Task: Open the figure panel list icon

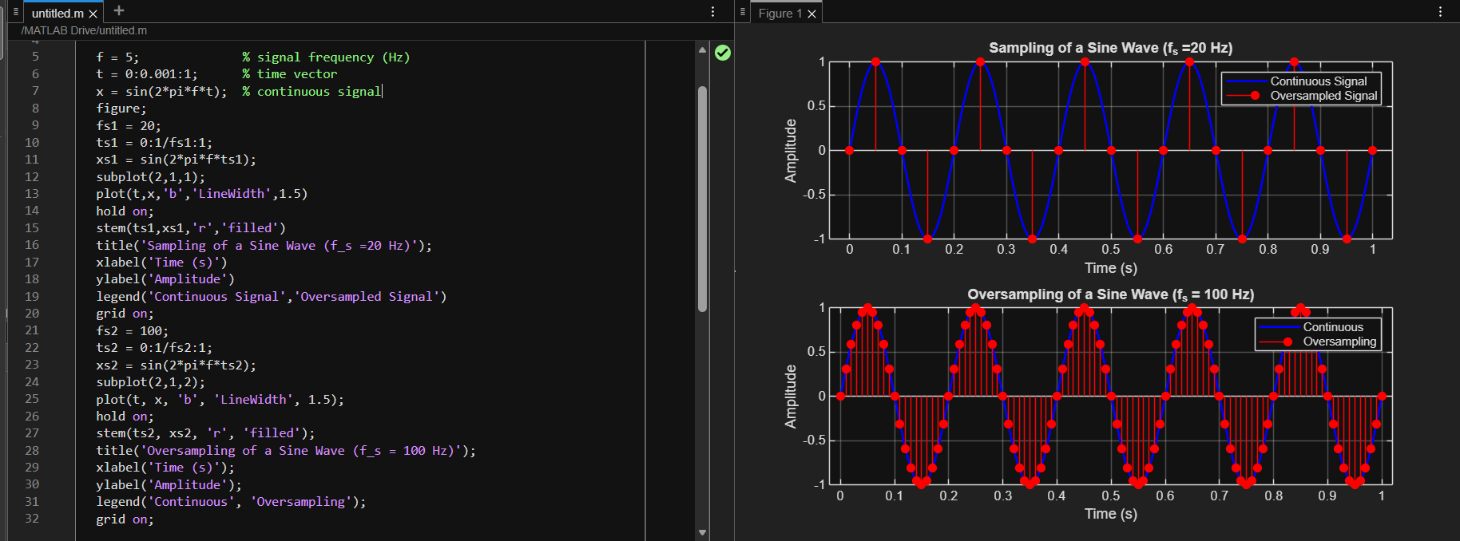Action: click(743, 12)
